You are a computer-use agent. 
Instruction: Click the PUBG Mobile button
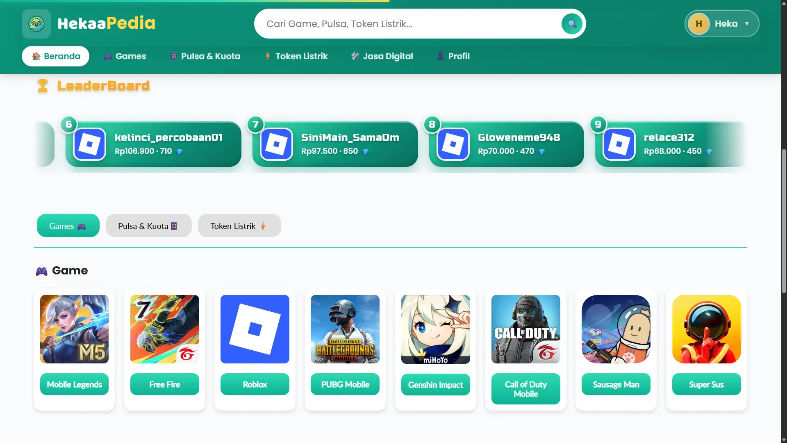tap(345, 384)
